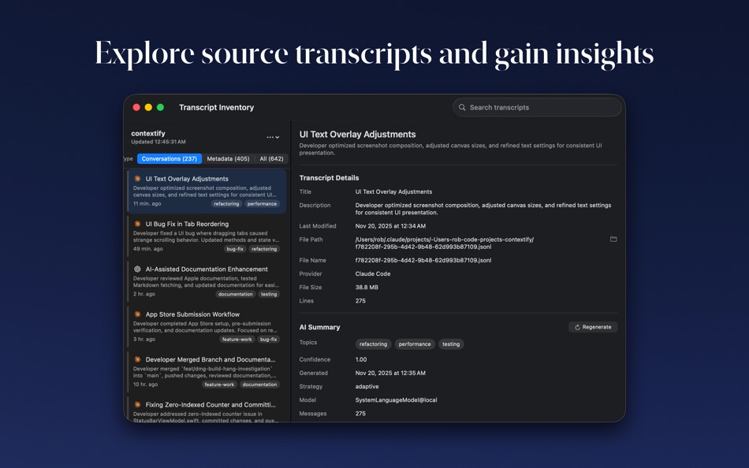749x468 pixels.
Task: Select the icon beside "AI-Assisted Documentation Enhancement"
Action: point(136,269)
